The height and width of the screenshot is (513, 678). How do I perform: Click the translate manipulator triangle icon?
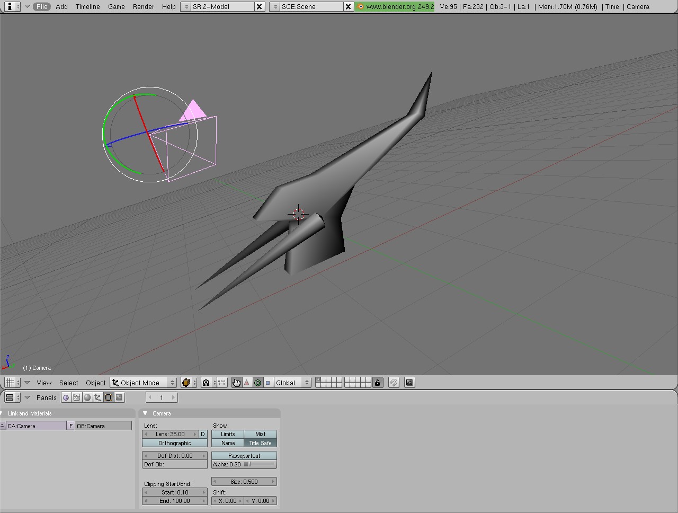click(247, 383)
